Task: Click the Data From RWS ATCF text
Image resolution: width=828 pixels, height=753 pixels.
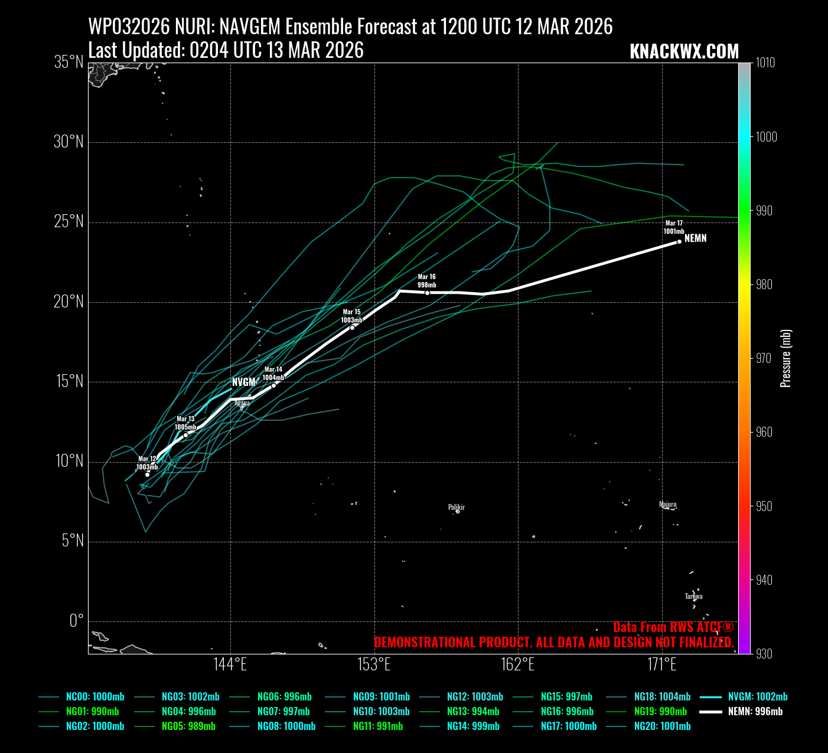Action: click(673, 627)
